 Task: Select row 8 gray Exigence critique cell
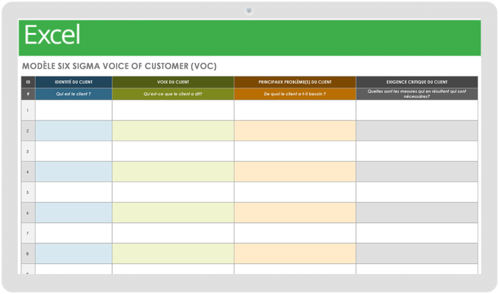(417, 253)
